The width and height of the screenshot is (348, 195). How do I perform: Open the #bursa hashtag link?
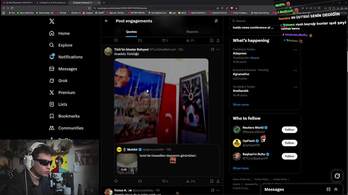point(254,58)
